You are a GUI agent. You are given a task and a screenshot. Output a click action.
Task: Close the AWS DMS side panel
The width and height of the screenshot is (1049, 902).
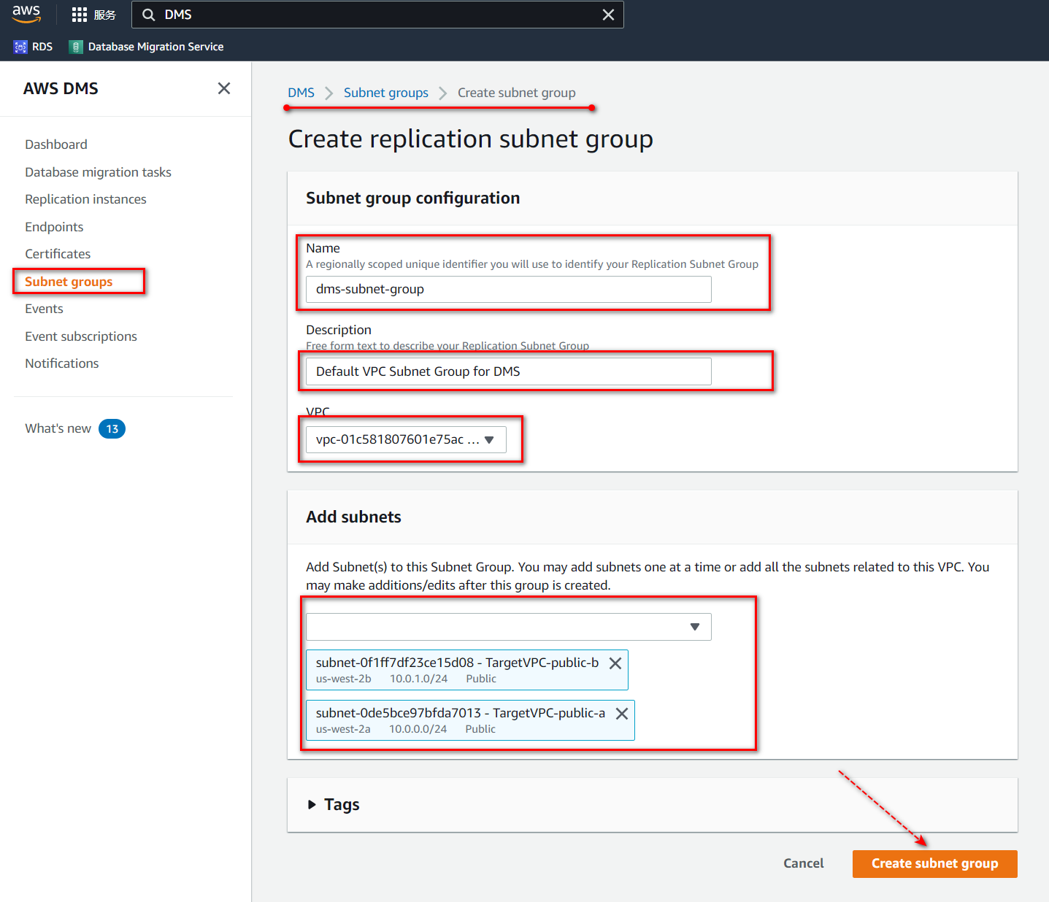224,88
